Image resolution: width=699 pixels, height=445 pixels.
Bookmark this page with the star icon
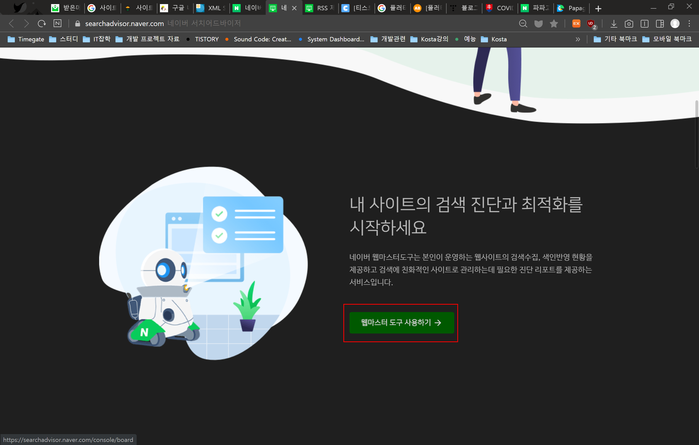click(x=554, y=23)
